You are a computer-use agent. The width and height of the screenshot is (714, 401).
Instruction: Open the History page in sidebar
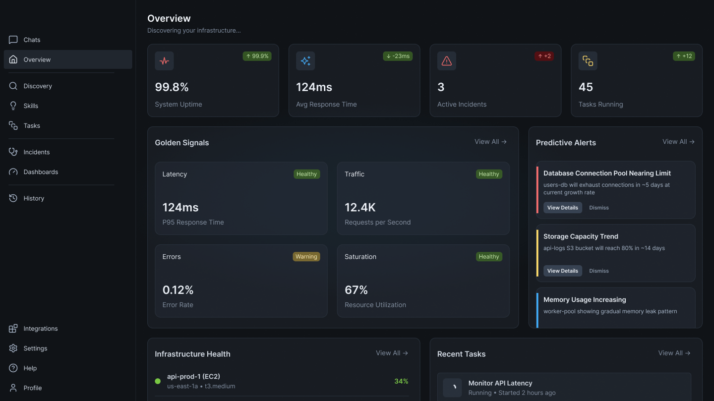[34, 198]
